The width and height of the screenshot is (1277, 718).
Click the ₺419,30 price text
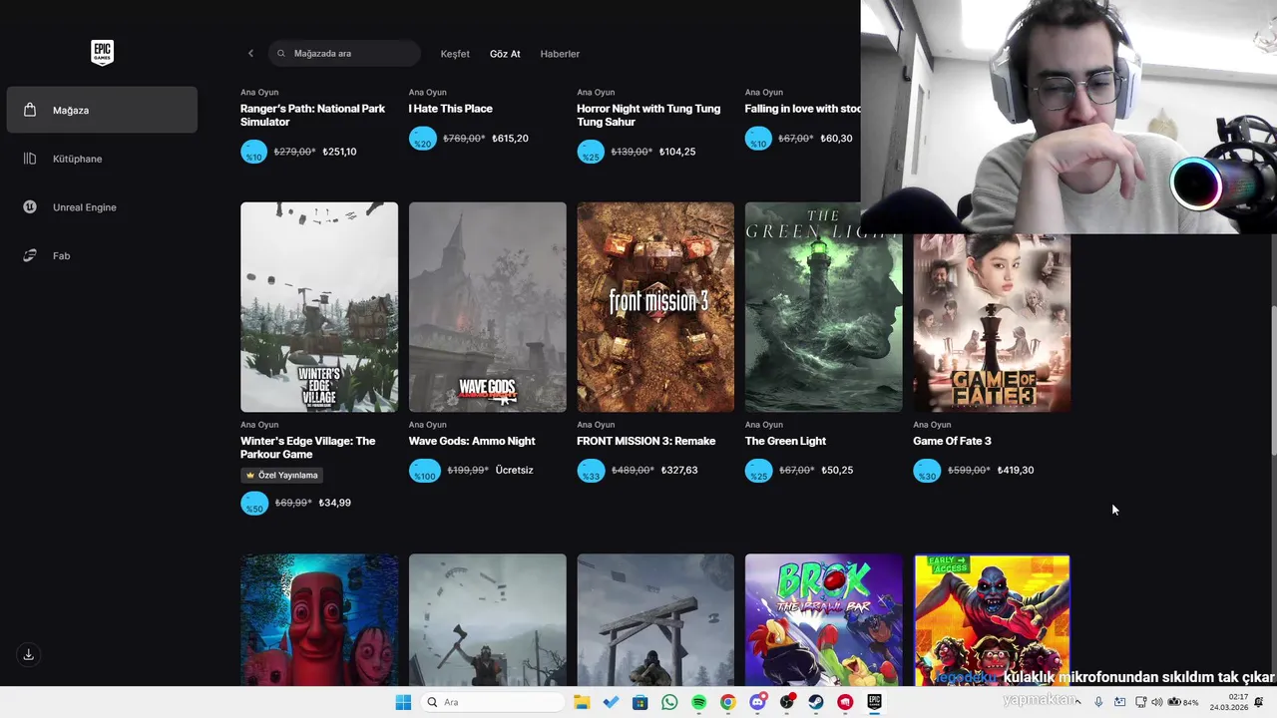click(1015, 471)
